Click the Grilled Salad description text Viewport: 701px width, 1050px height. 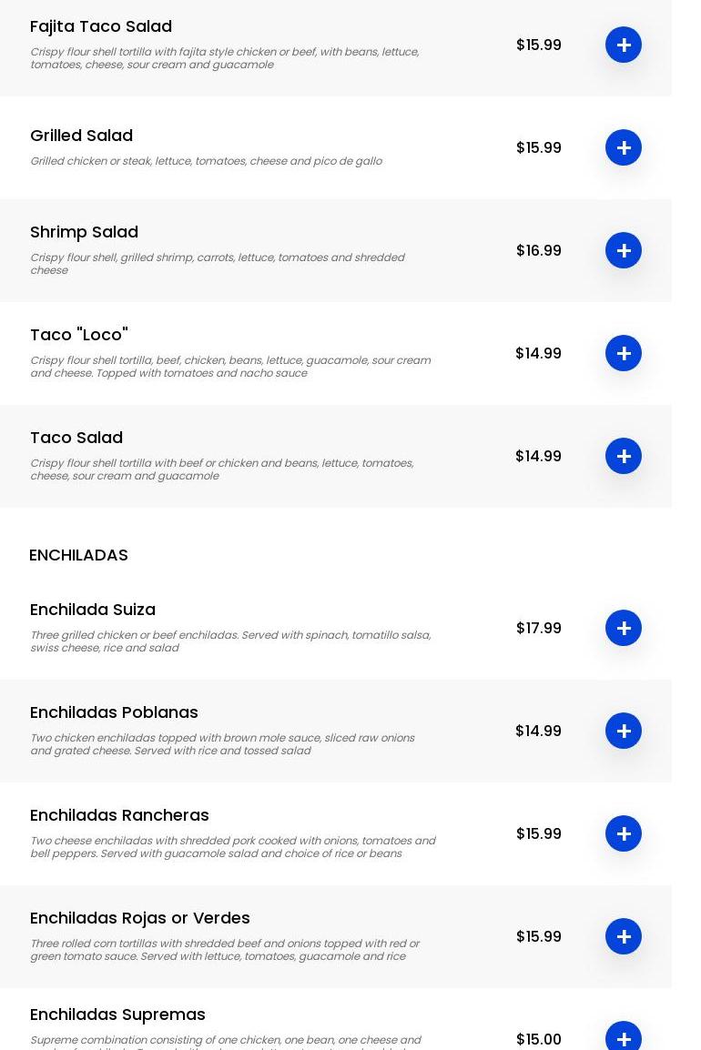click(206, 161)
